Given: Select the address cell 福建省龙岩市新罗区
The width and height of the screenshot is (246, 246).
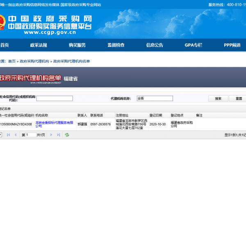Looking at the screenshot, I should tap(132, 124).
